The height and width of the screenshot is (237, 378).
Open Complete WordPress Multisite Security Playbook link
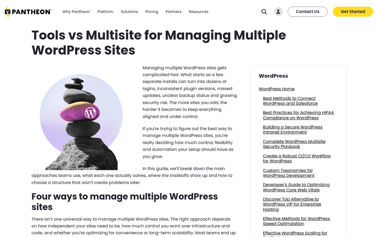click(x=294, y=144)
